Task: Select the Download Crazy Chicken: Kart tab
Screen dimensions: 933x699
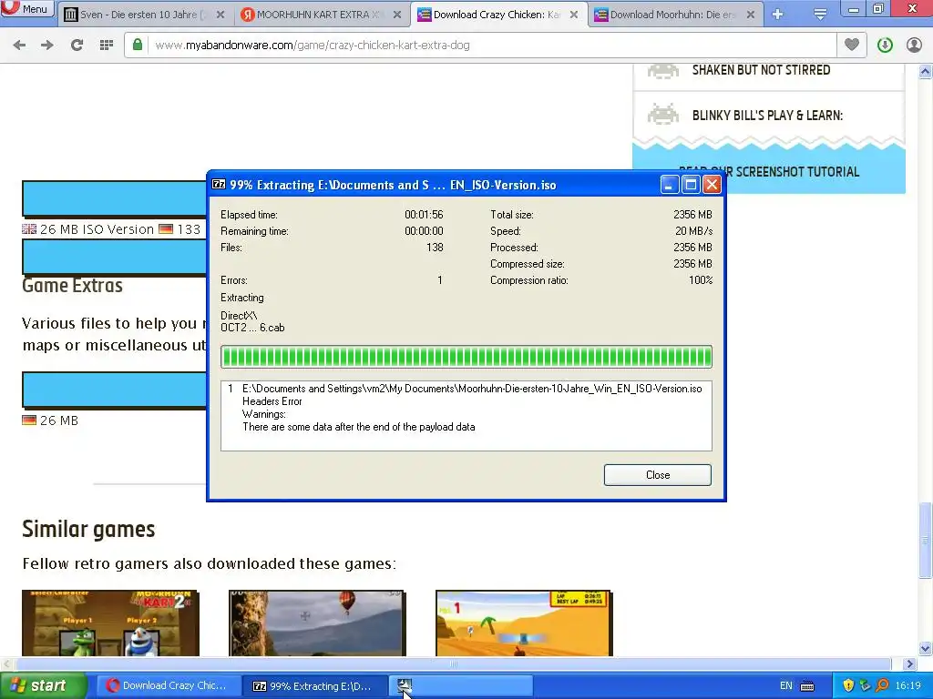Action: pyautogui.click(x=498, y=15)
